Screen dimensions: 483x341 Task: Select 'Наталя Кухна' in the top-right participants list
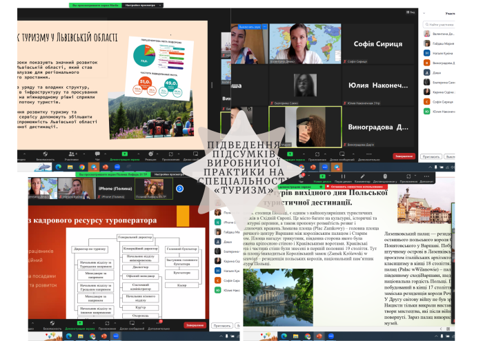click(x=439, y=53)
